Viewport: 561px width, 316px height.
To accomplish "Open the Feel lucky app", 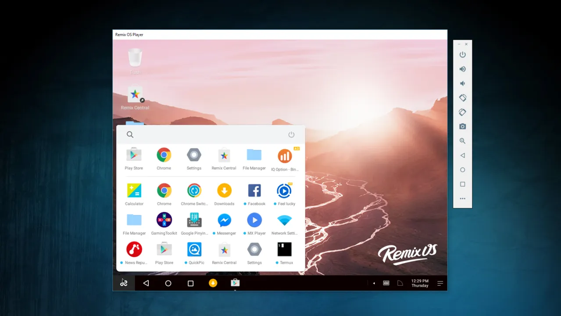I will click(x=284, y=190).
